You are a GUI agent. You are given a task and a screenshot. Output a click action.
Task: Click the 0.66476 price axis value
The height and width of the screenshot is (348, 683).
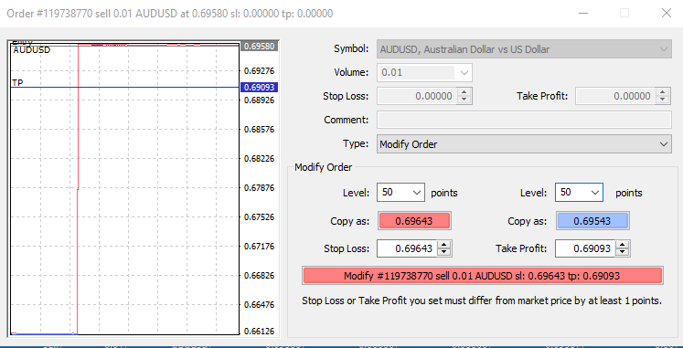[259, 304]
